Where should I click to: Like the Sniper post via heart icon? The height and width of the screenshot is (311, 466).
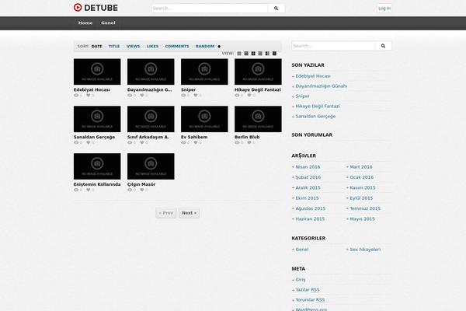point(196,95)
